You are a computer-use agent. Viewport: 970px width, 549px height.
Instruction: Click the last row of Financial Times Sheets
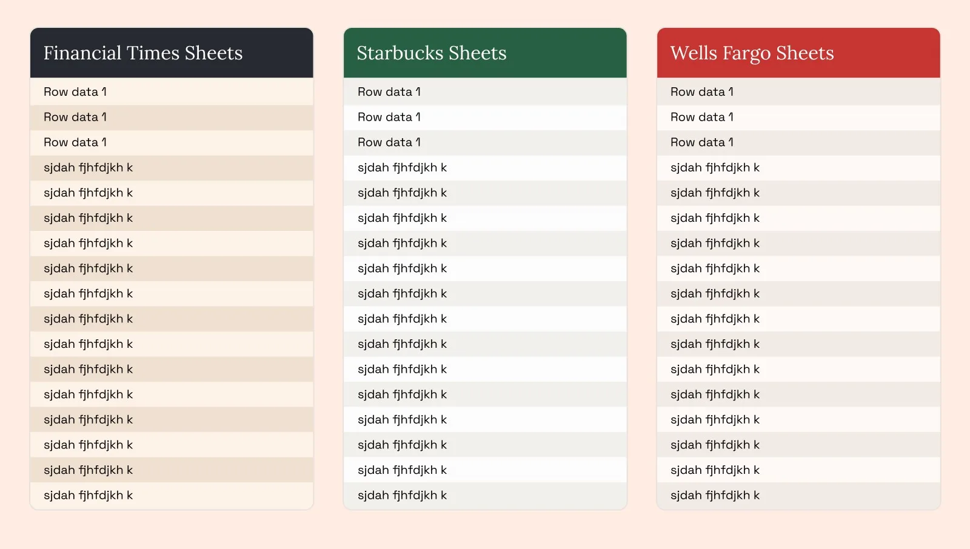pos(172,495)
